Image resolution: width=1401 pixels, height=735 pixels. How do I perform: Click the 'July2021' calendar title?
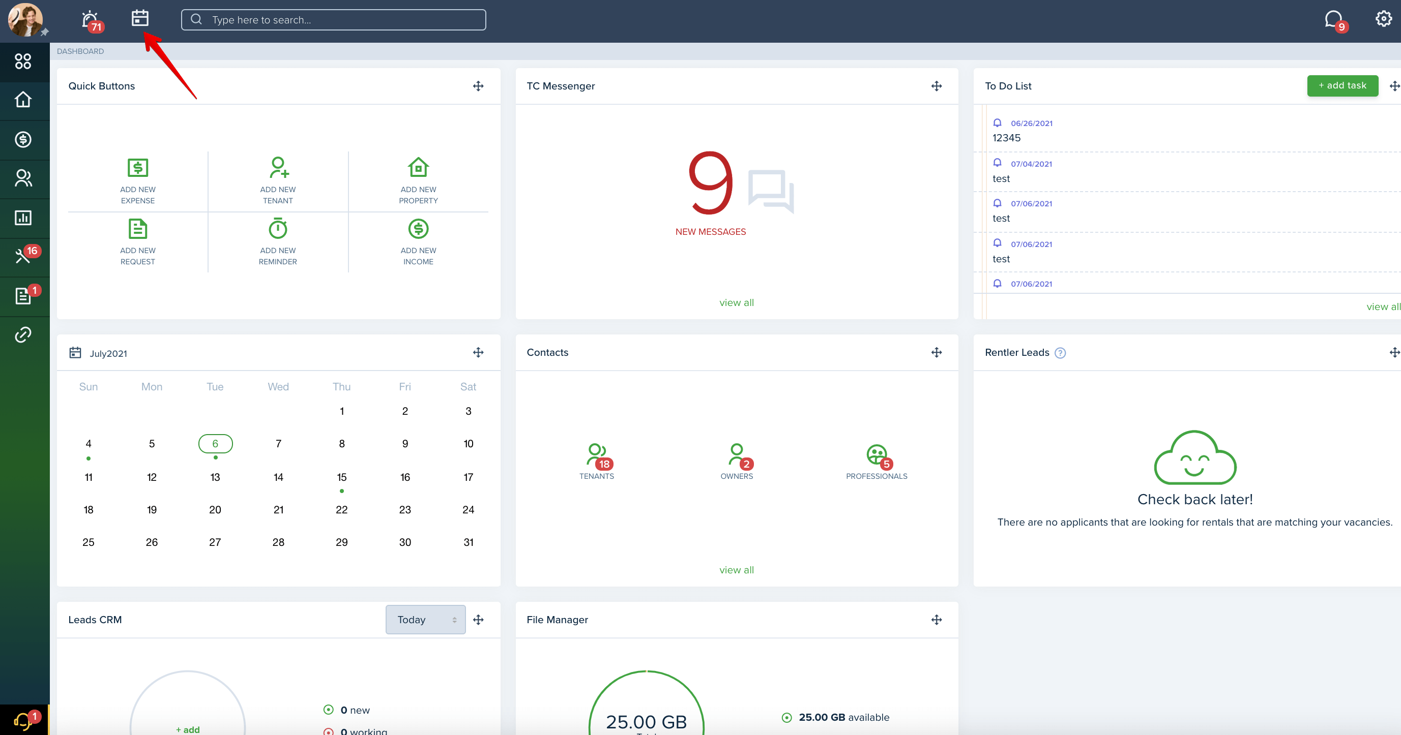click(108, 354)
